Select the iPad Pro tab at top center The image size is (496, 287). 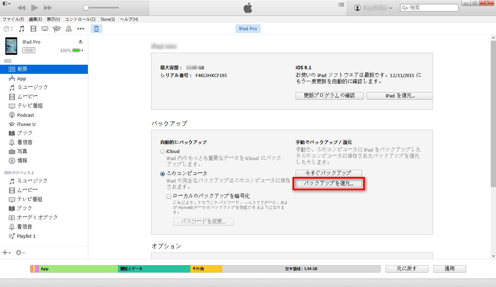click(248, 29)
